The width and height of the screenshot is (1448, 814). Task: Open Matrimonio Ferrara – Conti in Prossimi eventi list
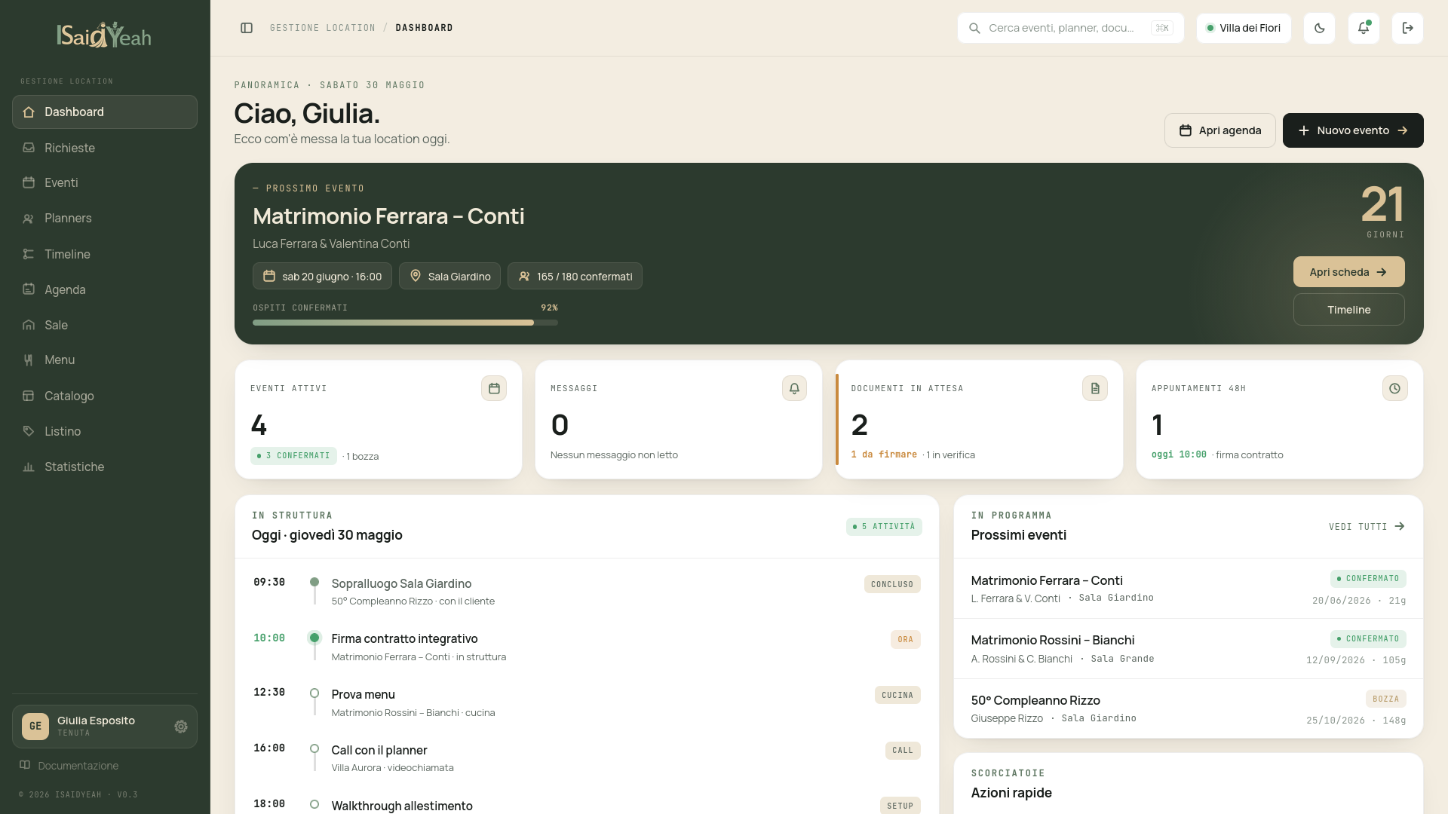[1188, 589]
